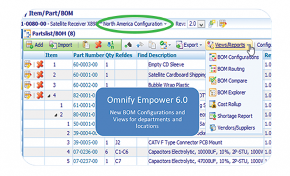This screenshot has height=176, width=290.
Task: Click the Add button in BOM toolbar
Action: pos(35,45)
